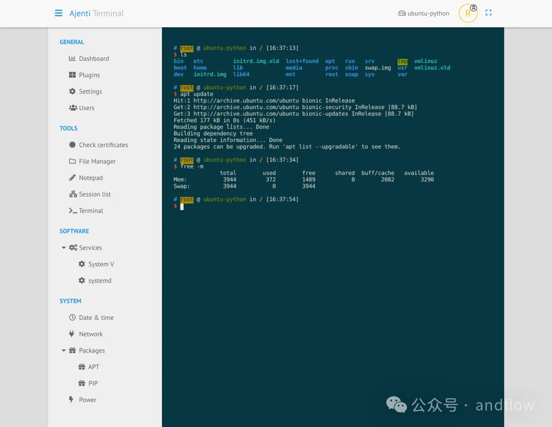
Task: Click the Notepad pencil icon
Action: (72, 178)
